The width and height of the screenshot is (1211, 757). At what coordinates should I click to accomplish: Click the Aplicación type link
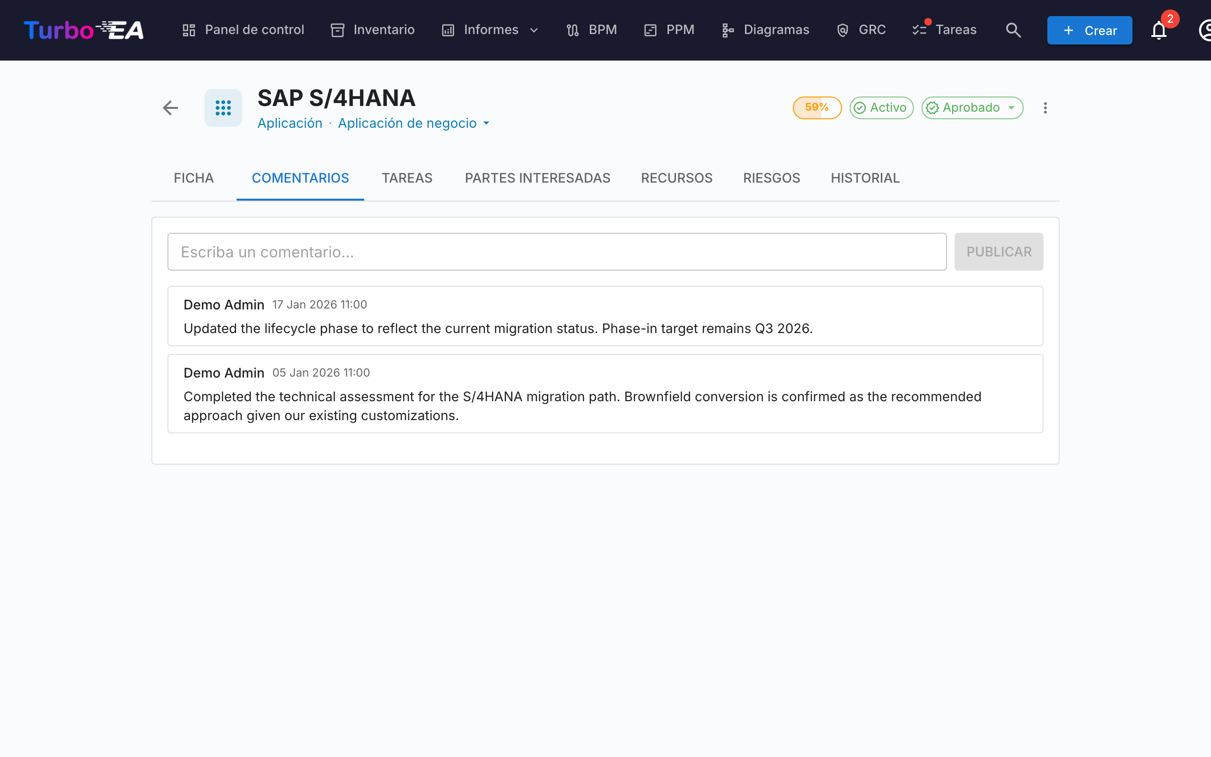click(290, 123)
